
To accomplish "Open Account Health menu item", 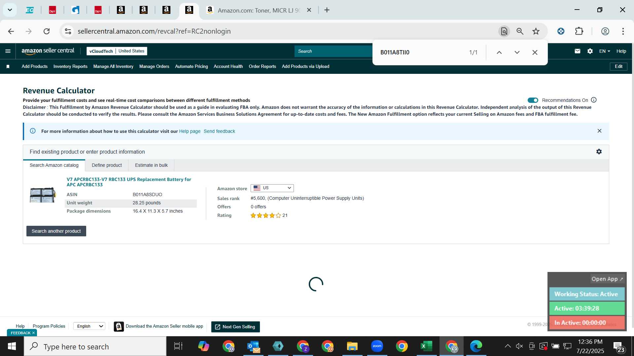I will coord(228,67).
